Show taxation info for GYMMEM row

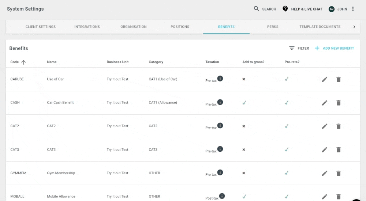[x=220, y=172]
